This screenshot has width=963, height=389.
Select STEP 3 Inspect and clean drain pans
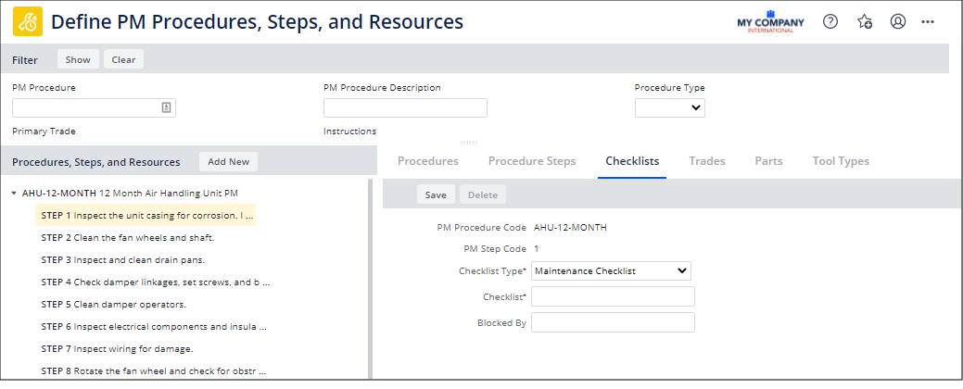[123, 259]
